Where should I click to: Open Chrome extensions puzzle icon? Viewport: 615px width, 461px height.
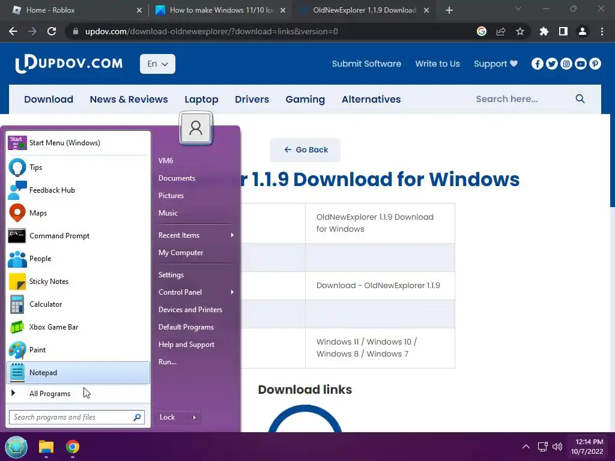(x=544, y=31)
